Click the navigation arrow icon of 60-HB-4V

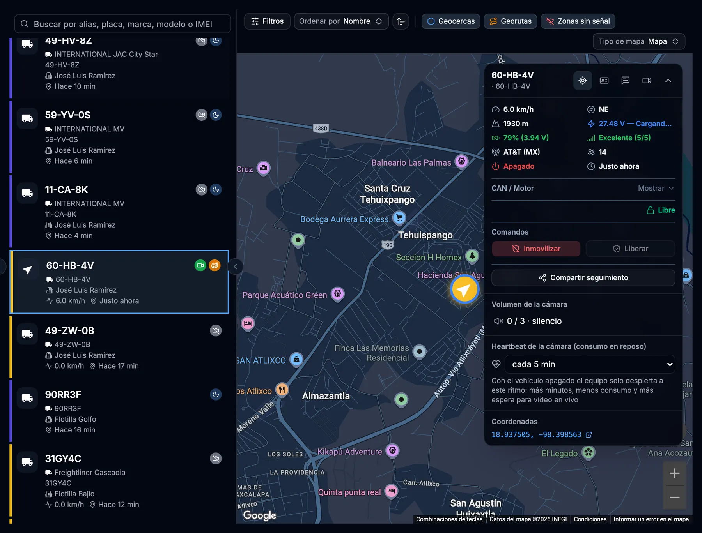[x=27, y=269]
